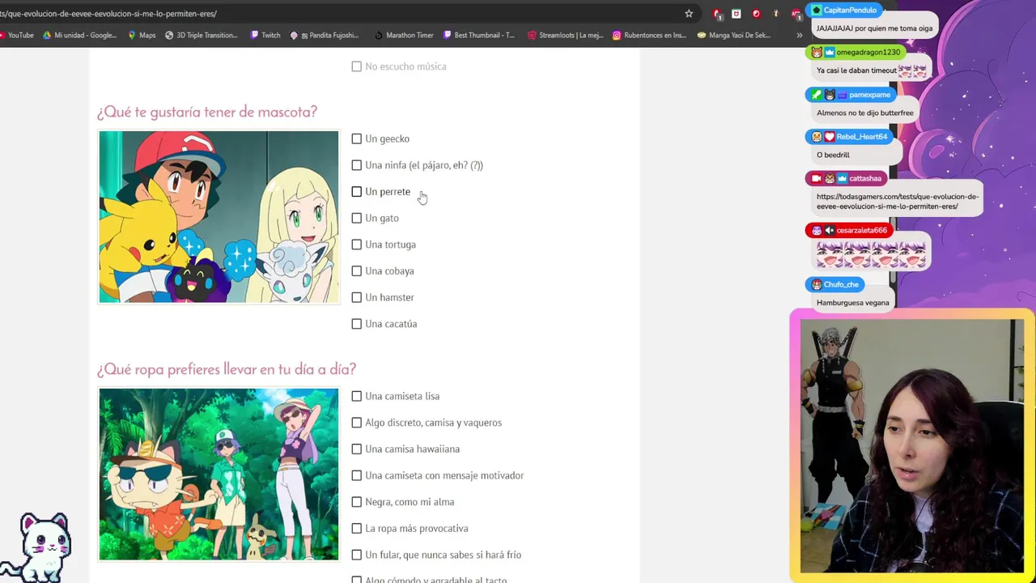This screenshot has height=583, width=1036.
Task: Click the streamer webcam feed
Action: point(912,446)
